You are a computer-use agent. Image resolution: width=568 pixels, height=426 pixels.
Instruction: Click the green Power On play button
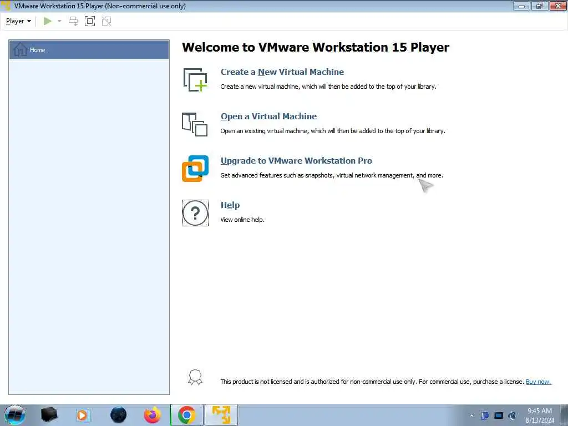point(48,21)
